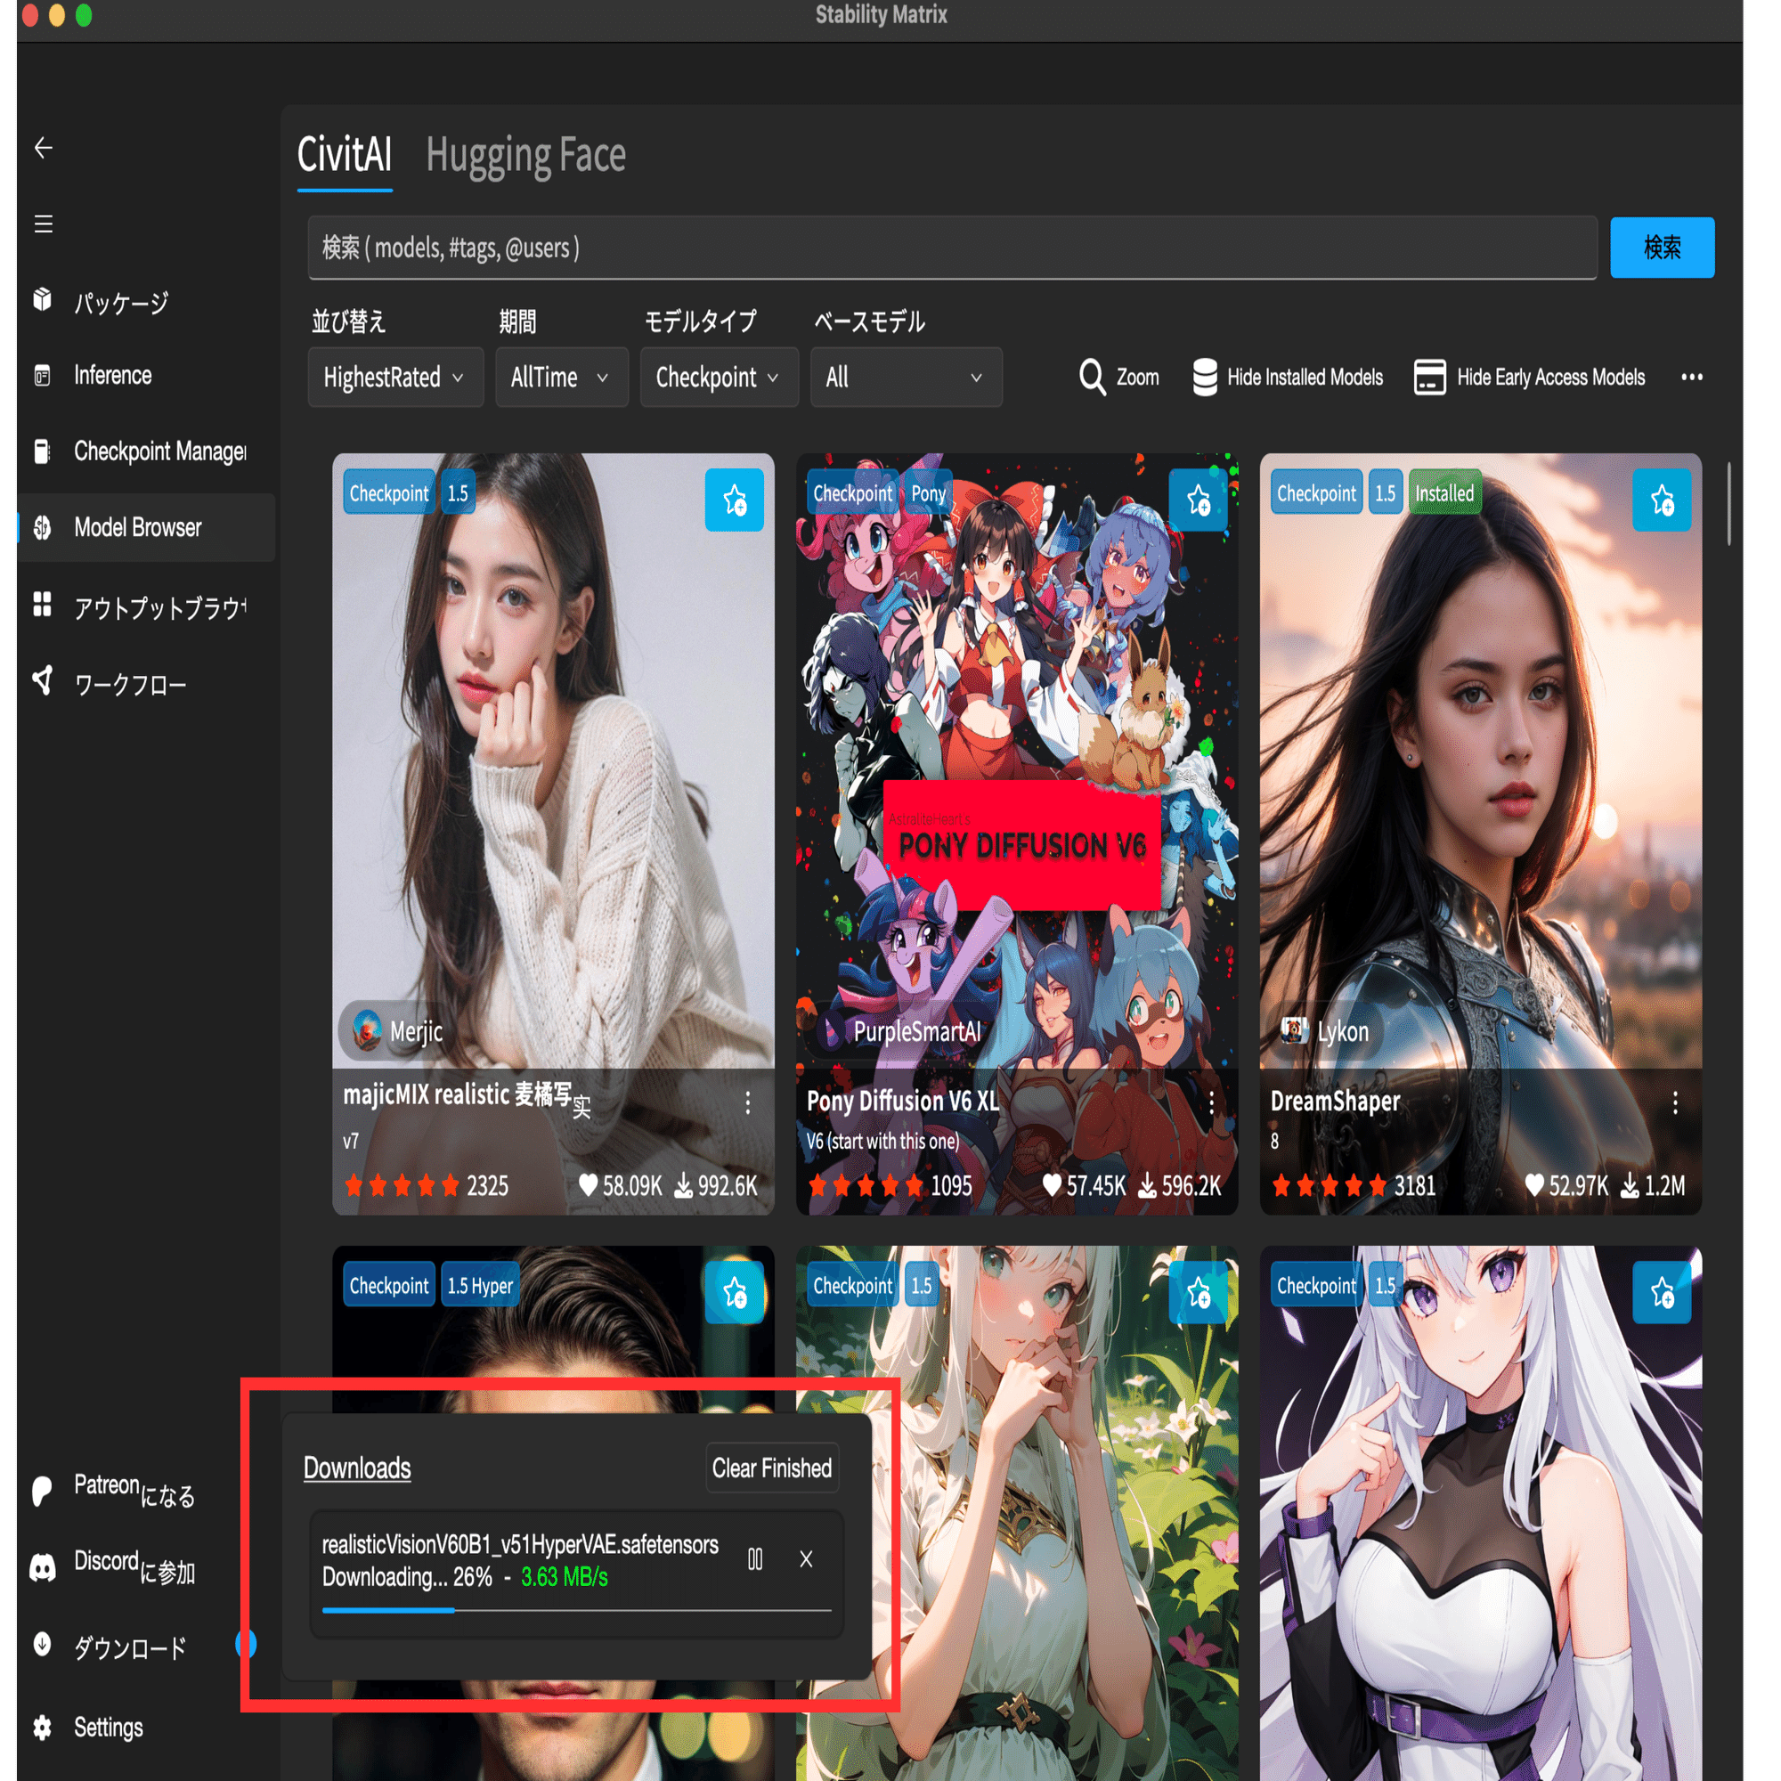Viewport: 1781px width, 1781px height.
Task: Open the All base model dropdown
Action: 907,377
